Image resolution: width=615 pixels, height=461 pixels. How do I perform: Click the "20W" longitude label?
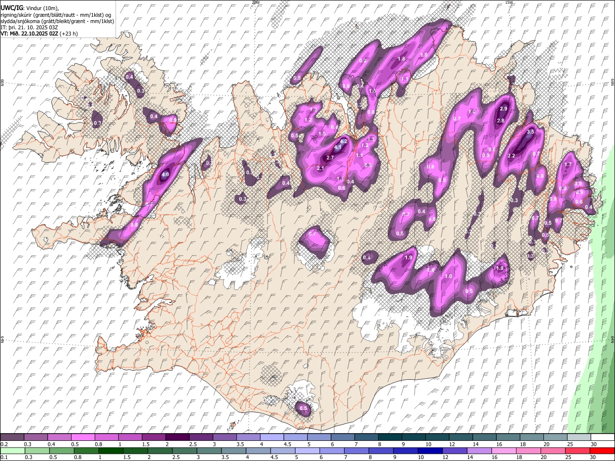pyautogui.click(x=256, y=2)
